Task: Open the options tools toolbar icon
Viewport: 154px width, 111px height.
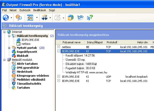Action: pos(30,18)
